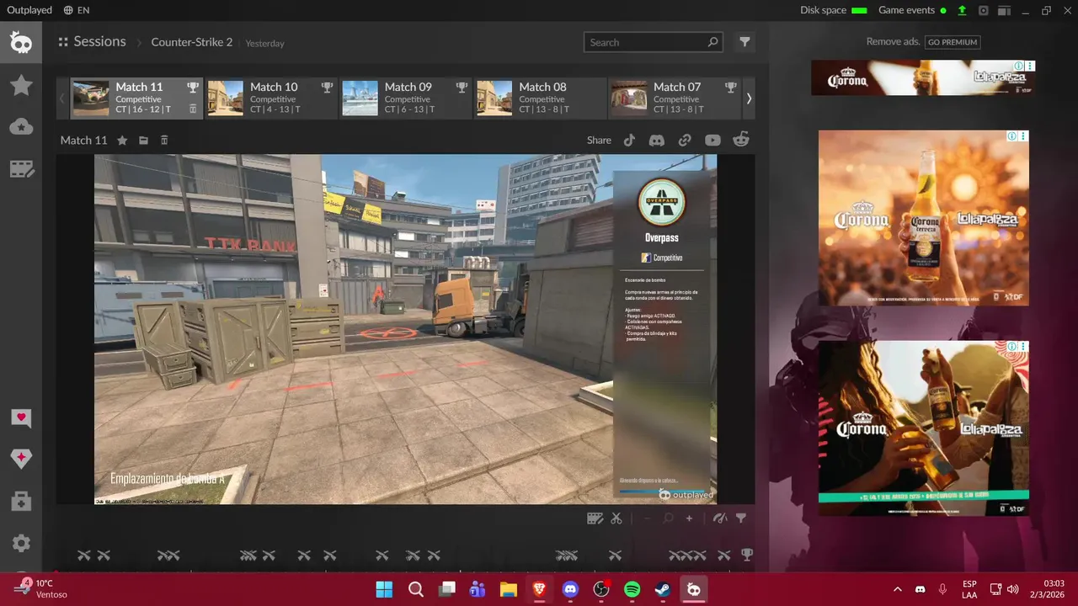Open Settings gear in left sidebar

(21, 544)
